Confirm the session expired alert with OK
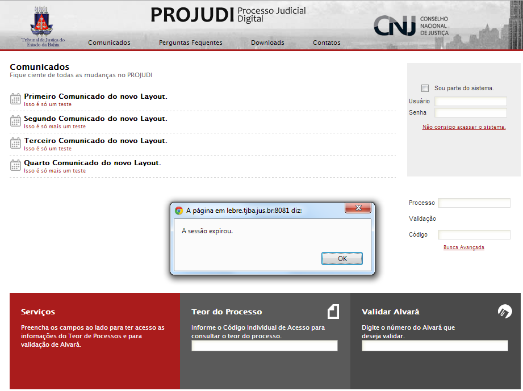 [342, 259]
